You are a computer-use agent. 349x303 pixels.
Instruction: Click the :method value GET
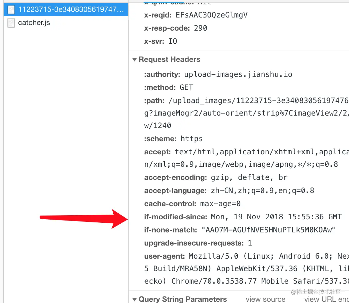point(186,87)
